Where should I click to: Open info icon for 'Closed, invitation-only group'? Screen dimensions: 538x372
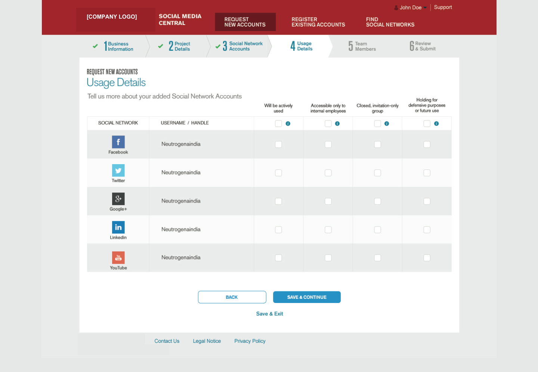[x=387, y=124]
